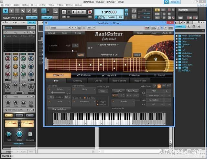Image resolution: width=207 pixels, height=159 pixels.
Task: Click the 1:01:000 time display
Action: point(109,12)
